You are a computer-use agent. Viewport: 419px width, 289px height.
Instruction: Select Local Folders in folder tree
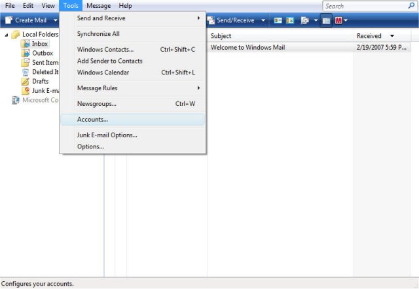[x=40, y=34]
